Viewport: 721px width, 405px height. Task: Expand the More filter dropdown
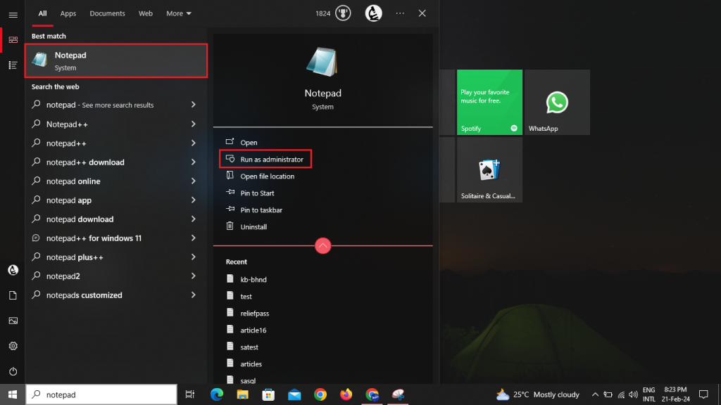179,13
